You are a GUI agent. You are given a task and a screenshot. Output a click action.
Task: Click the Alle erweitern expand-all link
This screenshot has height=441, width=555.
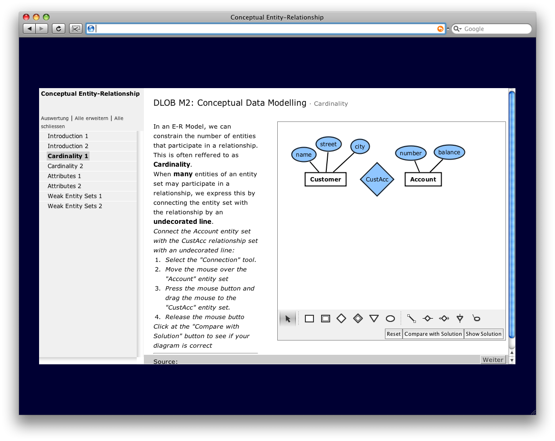pyautogui.click(x=91, y=118)
